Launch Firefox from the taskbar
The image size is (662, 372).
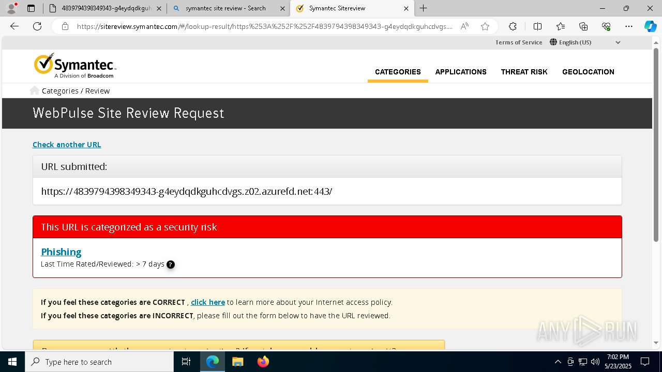[263, 362]
